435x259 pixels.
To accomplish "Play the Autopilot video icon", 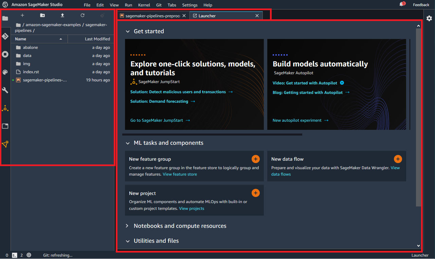I will (x=342, y=83).
